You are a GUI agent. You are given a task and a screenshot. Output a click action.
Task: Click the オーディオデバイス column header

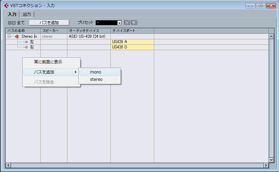(x=89, y=31)
